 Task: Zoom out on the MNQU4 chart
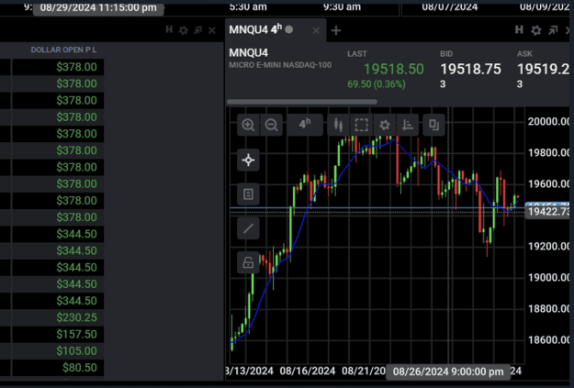pyautogui.click(x=271, y=125)
